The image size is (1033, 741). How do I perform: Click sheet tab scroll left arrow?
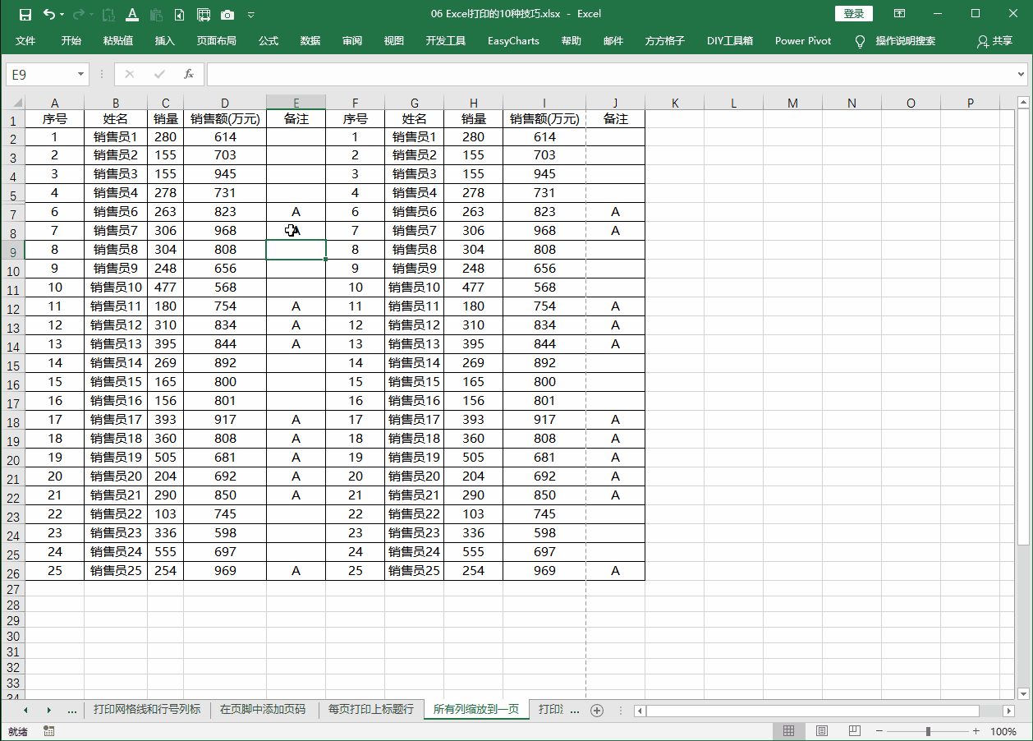coord(25,710)
